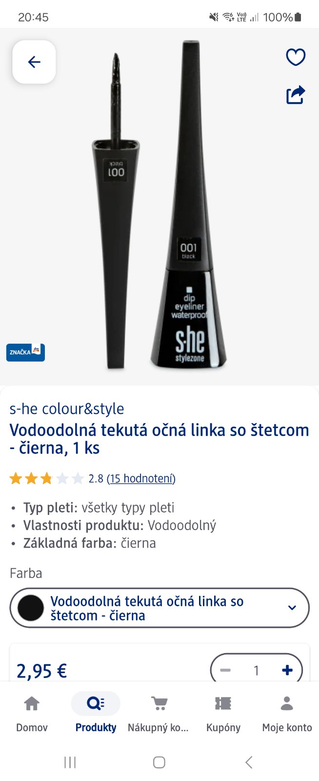Tap the star rating row

47,478
